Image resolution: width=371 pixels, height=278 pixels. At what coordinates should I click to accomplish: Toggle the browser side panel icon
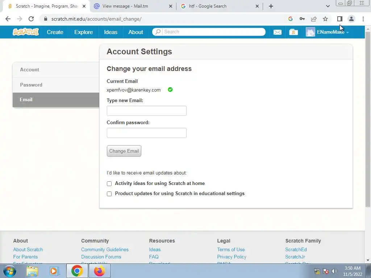pyautogui.click(x=340, y=19)
